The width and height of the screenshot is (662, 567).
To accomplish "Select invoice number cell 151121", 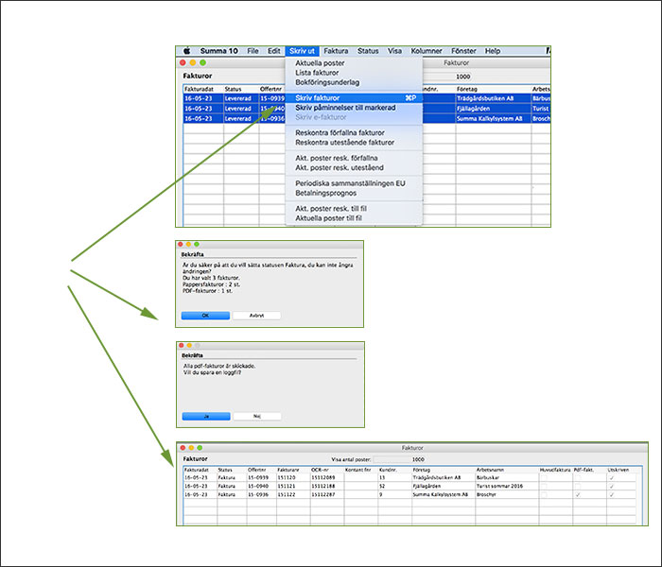I will point(293,487).
